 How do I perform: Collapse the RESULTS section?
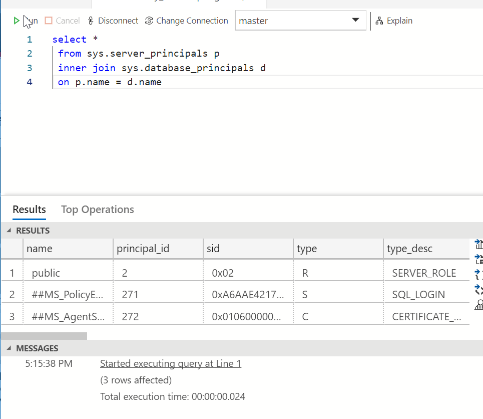9,231
